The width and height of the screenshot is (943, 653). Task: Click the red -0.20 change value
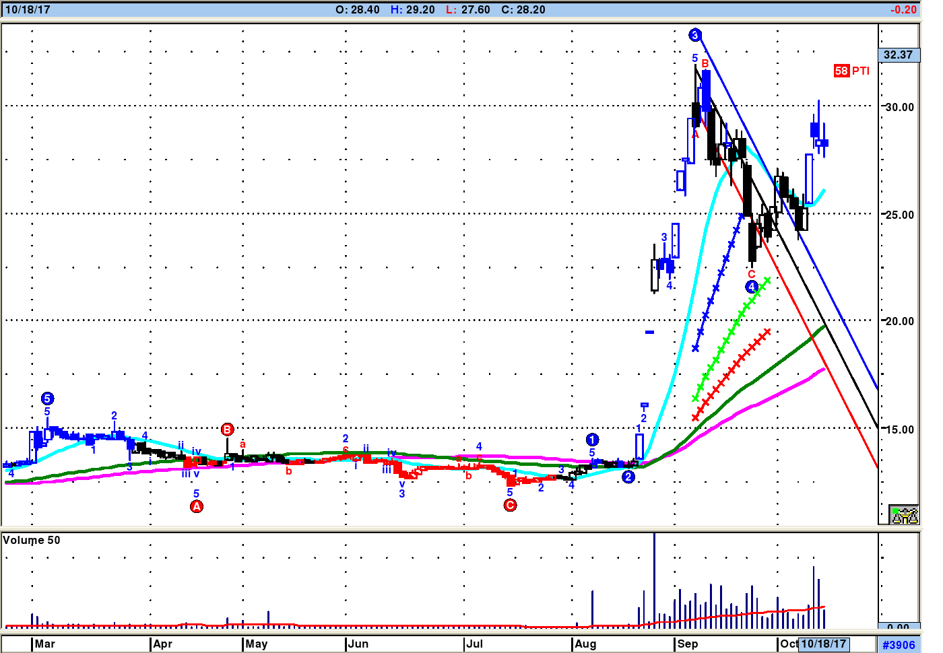[903, 9]
